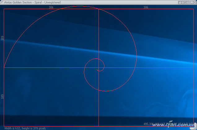Click the Atrise app icon in title bar
The image size is (197, 130).
tap(2, 2)
